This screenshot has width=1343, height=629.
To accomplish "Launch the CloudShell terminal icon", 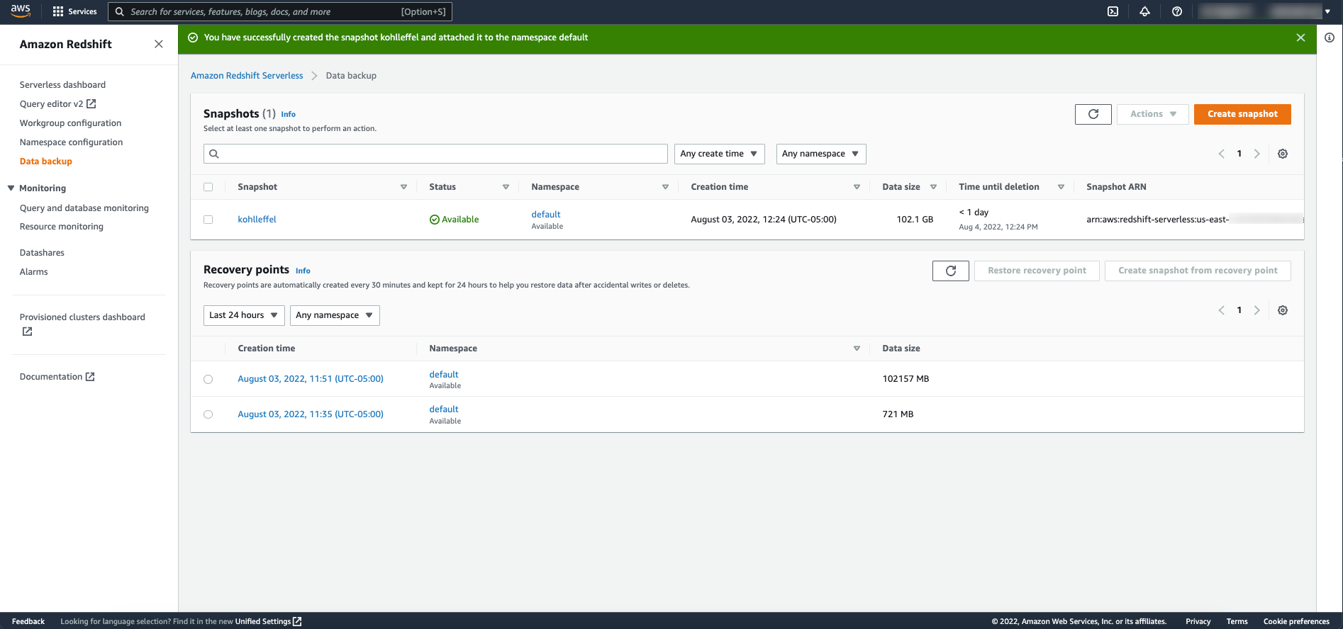I will coord(1113,11).
